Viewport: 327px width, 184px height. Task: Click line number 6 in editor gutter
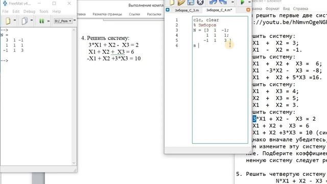click(x=177, y=45)
